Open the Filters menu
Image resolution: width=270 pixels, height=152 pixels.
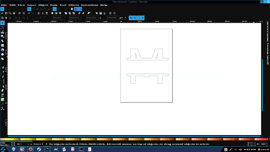coord(74,5)
